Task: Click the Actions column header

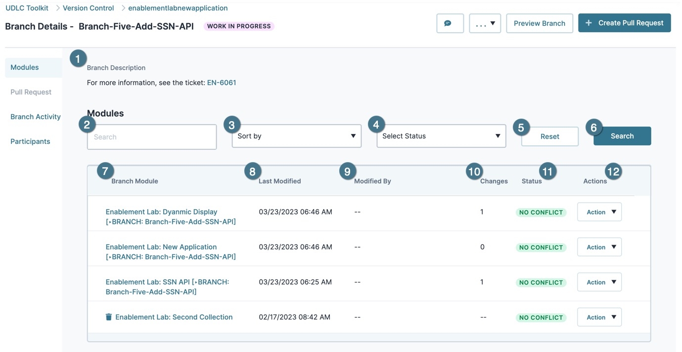Action: (595, 181)
